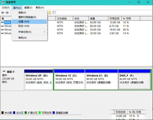153x120 pixels.
Task: Choose 重新扫描磁盘(R) menu entry
Action: (x=29, y=17)
